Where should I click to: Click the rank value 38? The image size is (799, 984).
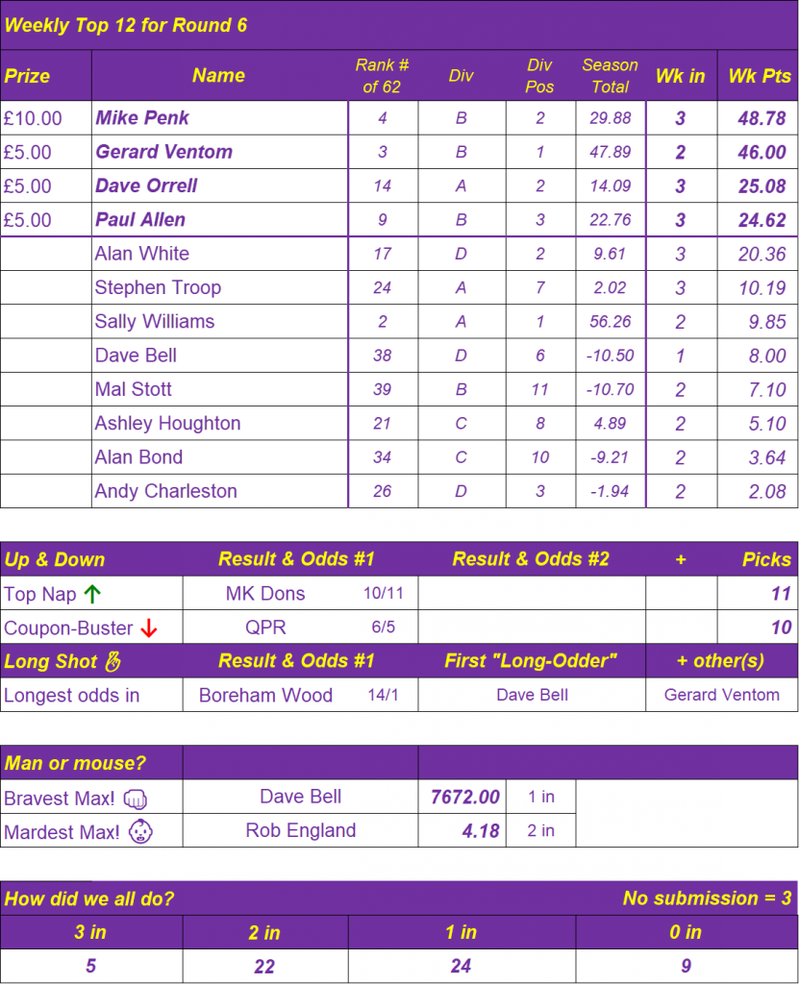tap(382, 356)
